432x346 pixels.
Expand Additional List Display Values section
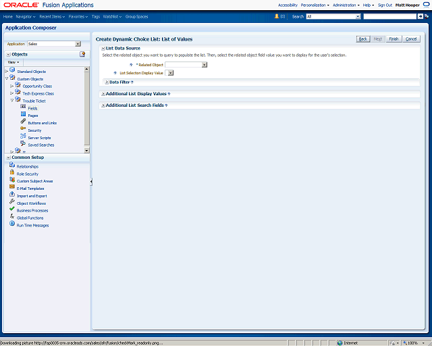point(103,94)
